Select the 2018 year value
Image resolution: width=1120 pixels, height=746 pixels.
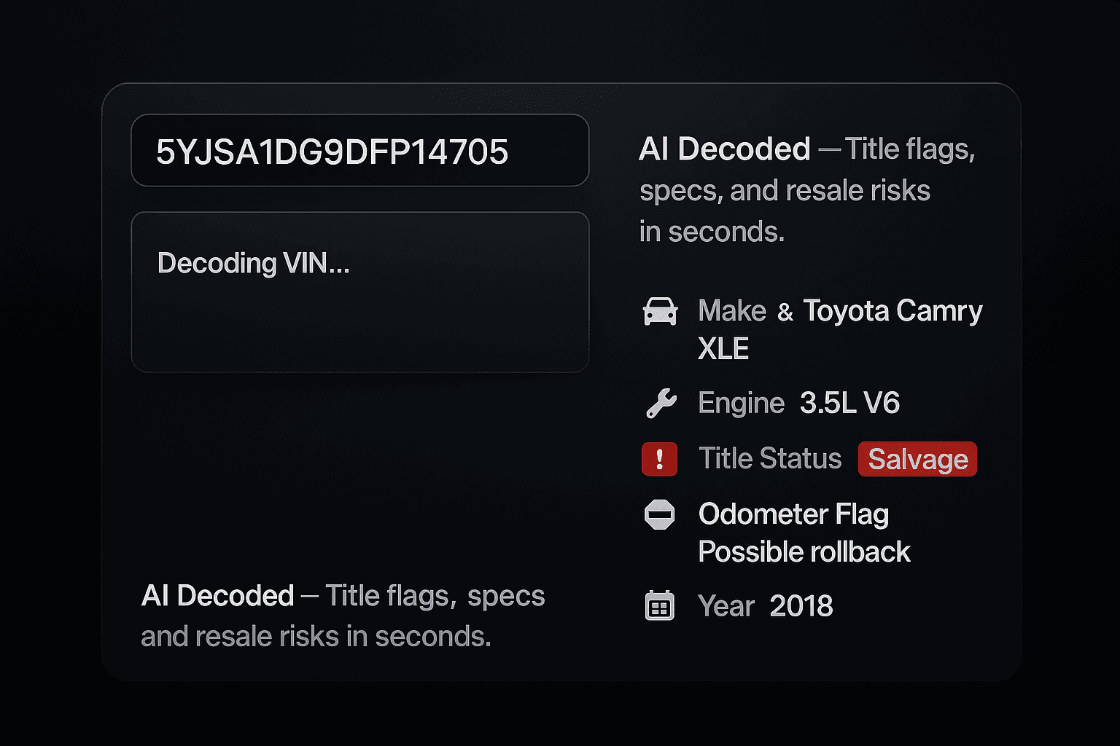coord(801,606)
